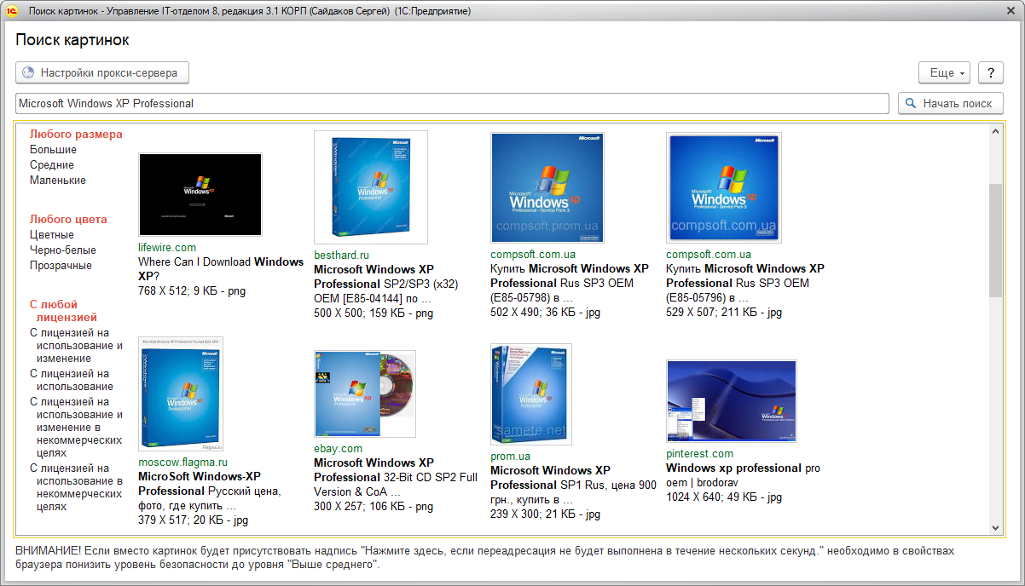The height and width of the screenshot is (586, 1025).
Task: Click compsoft.com.ua link above 529 X 507
Action: pyautogui.click(x=709, y=254)
